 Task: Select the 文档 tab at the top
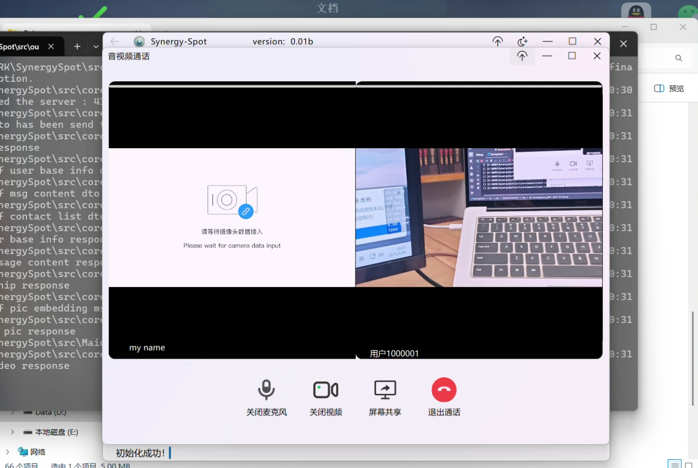click(x=326, y=8)
